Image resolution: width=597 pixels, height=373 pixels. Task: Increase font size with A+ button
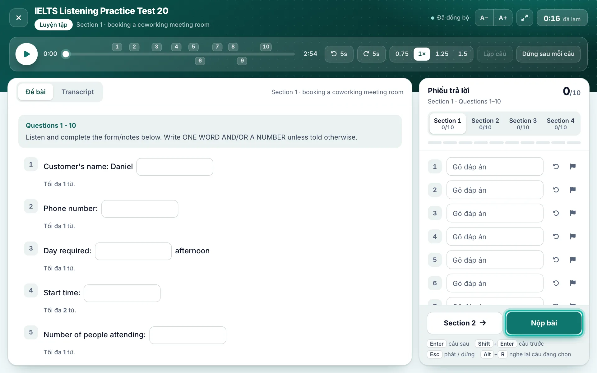503,18
